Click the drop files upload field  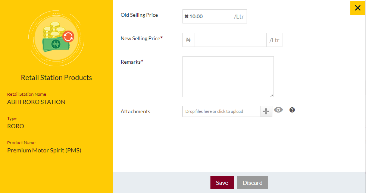(221, 111)
